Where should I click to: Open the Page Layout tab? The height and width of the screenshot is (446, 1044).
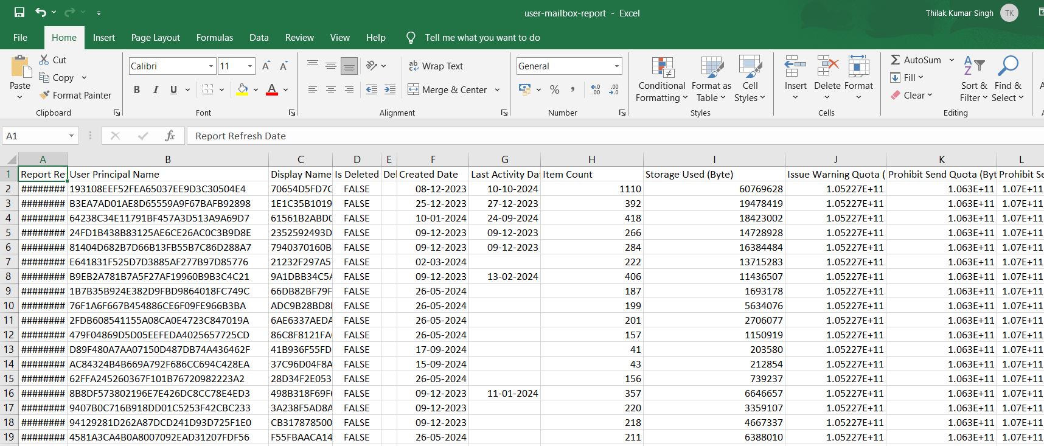click(x=155, y=38)
